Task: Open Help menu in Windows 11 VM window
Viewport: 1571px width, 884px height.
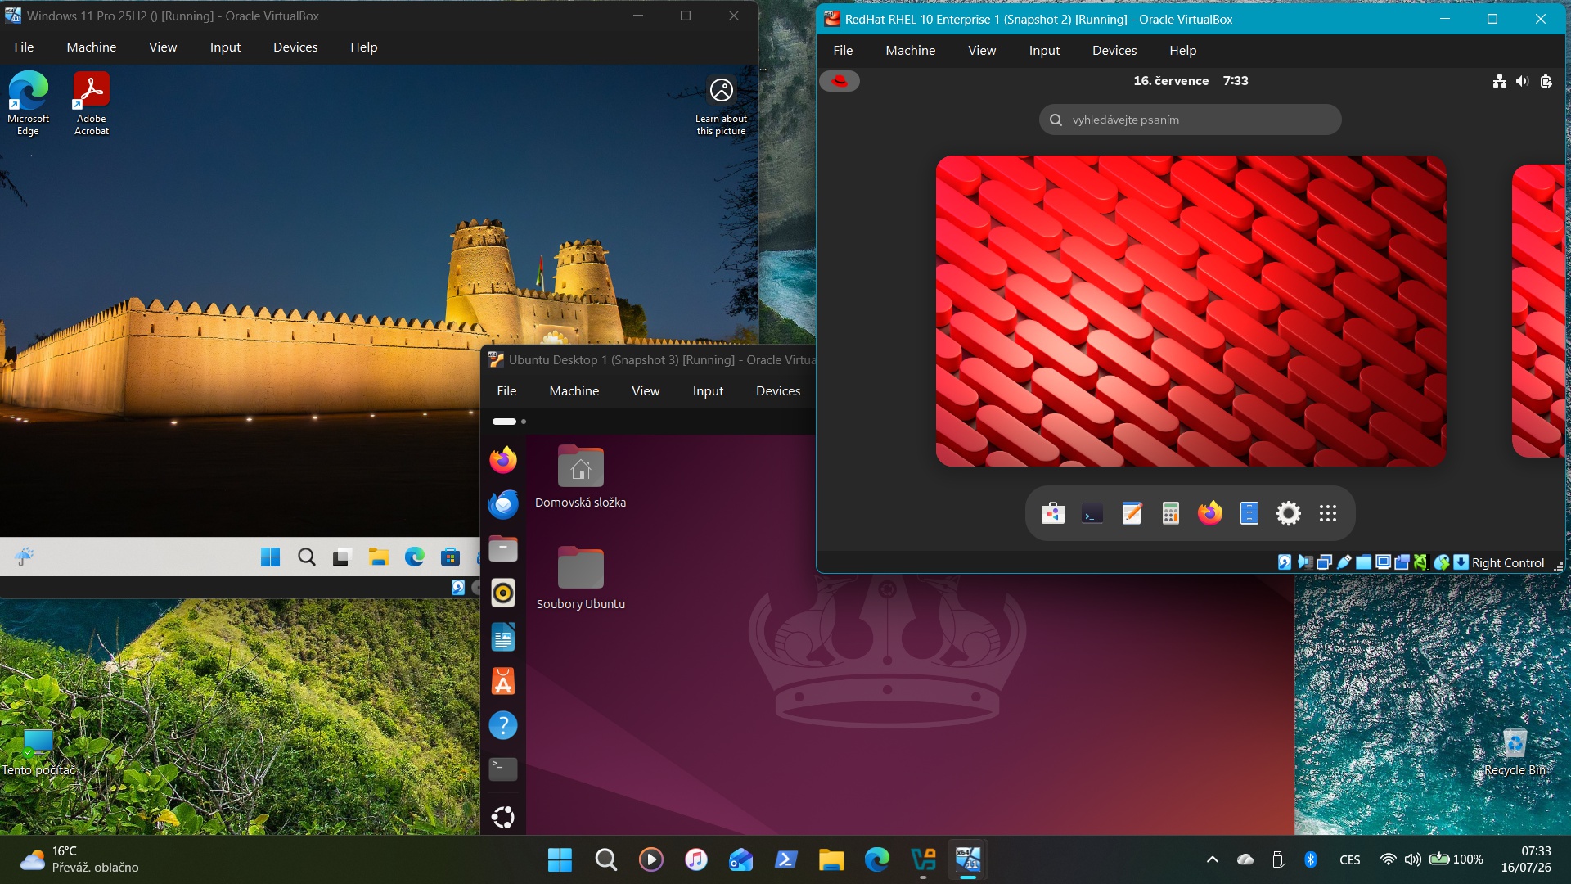Action: [364, 47]
